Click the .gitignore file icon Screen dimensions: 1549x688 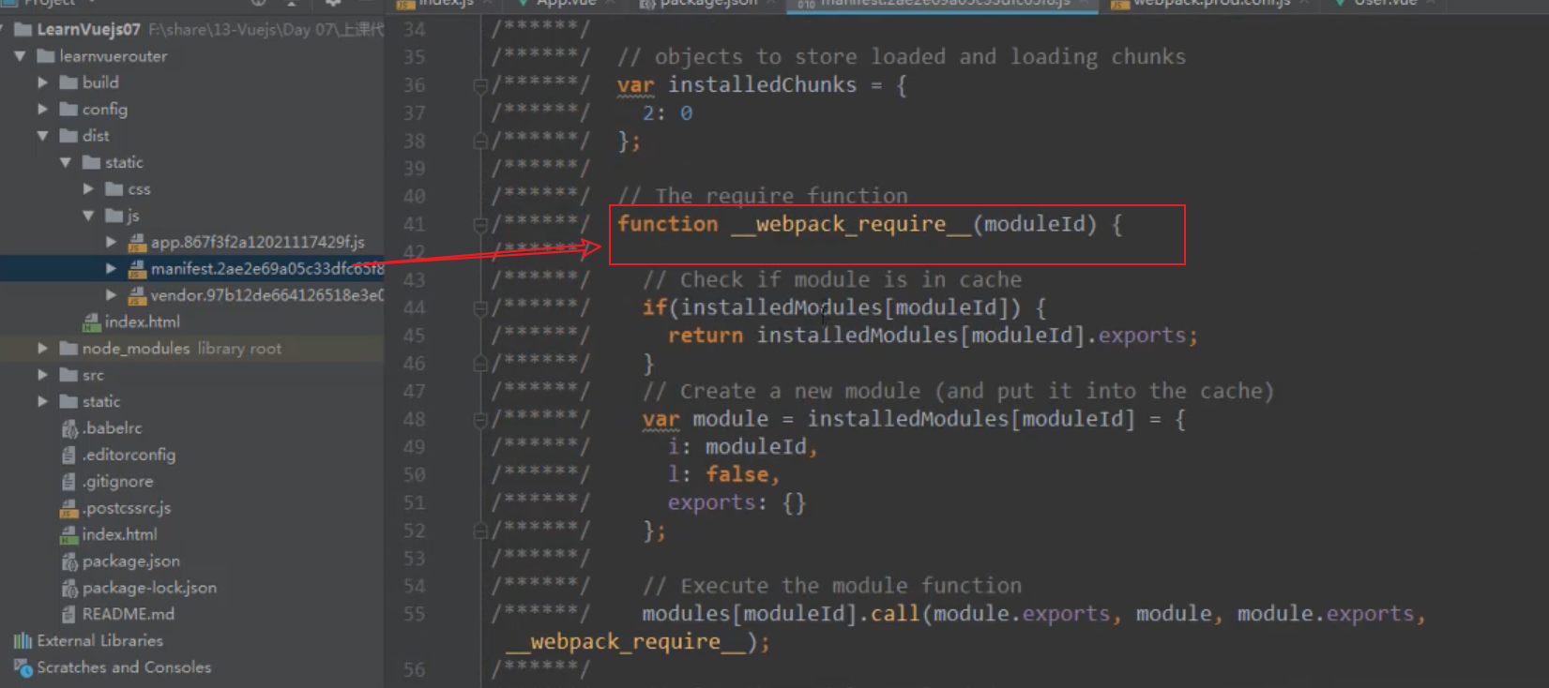68,482
